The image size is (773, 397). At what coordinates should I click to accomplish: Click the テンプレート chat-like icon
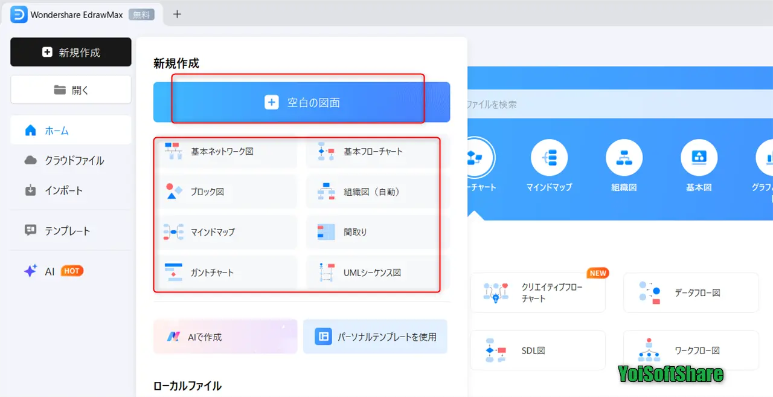coord(30,230)
